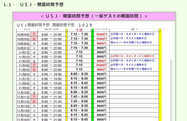
Task: Click the subtitle USJ開園時間予想：開園時間予想 1029
Action: [x=55, y=25]
